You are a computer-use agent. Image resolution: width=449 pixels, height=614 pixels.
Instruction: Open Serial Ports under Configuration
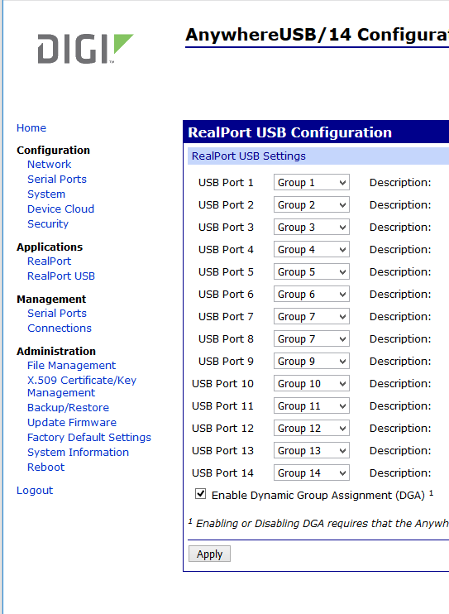[x=57, y=180]
